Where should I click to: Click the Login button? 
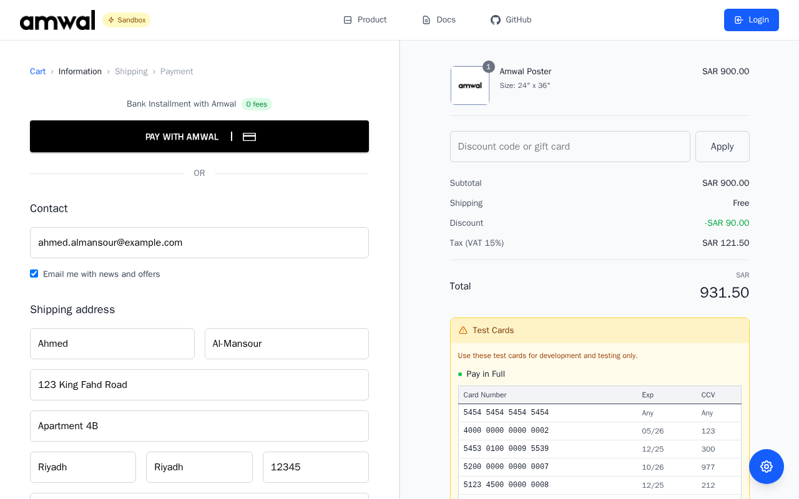click(x=752, y=20)
